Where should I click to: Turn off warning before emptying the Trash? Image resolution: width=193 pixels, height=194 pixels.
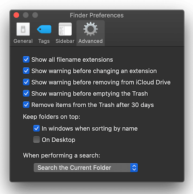(x=26, y=94)
